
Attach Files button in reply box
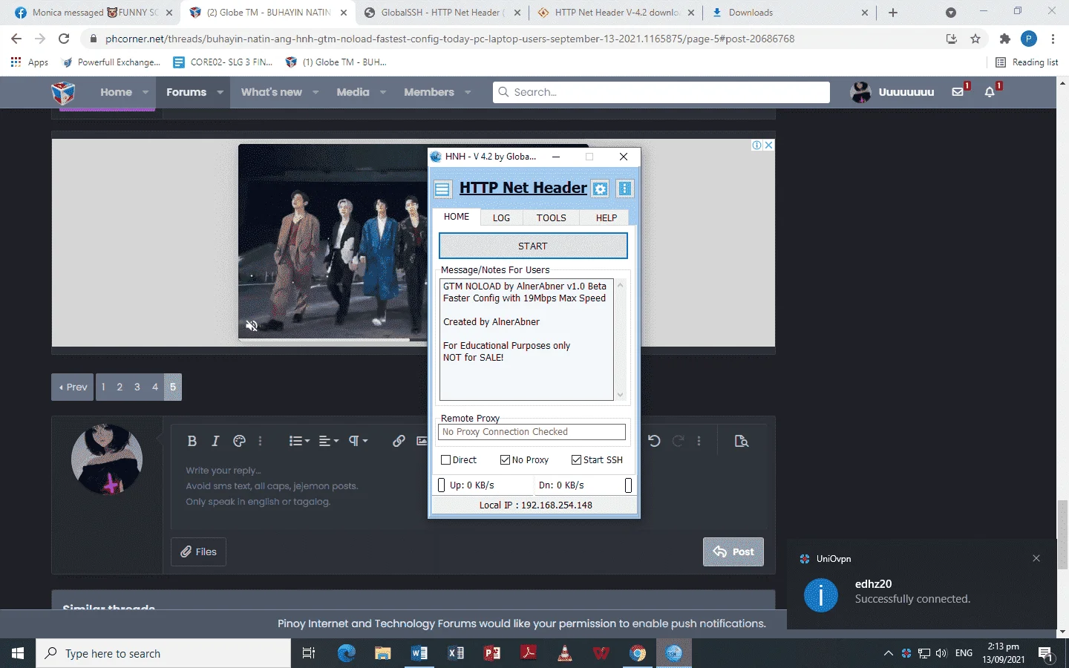198,551
